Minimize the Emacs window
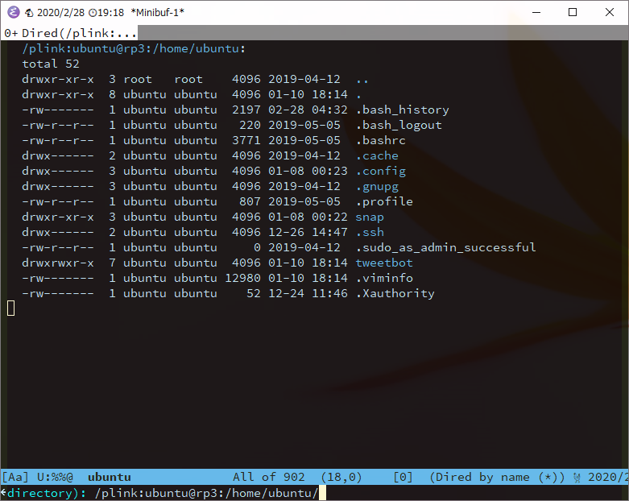Screen dimensions: 629x501 click(536, 12)
